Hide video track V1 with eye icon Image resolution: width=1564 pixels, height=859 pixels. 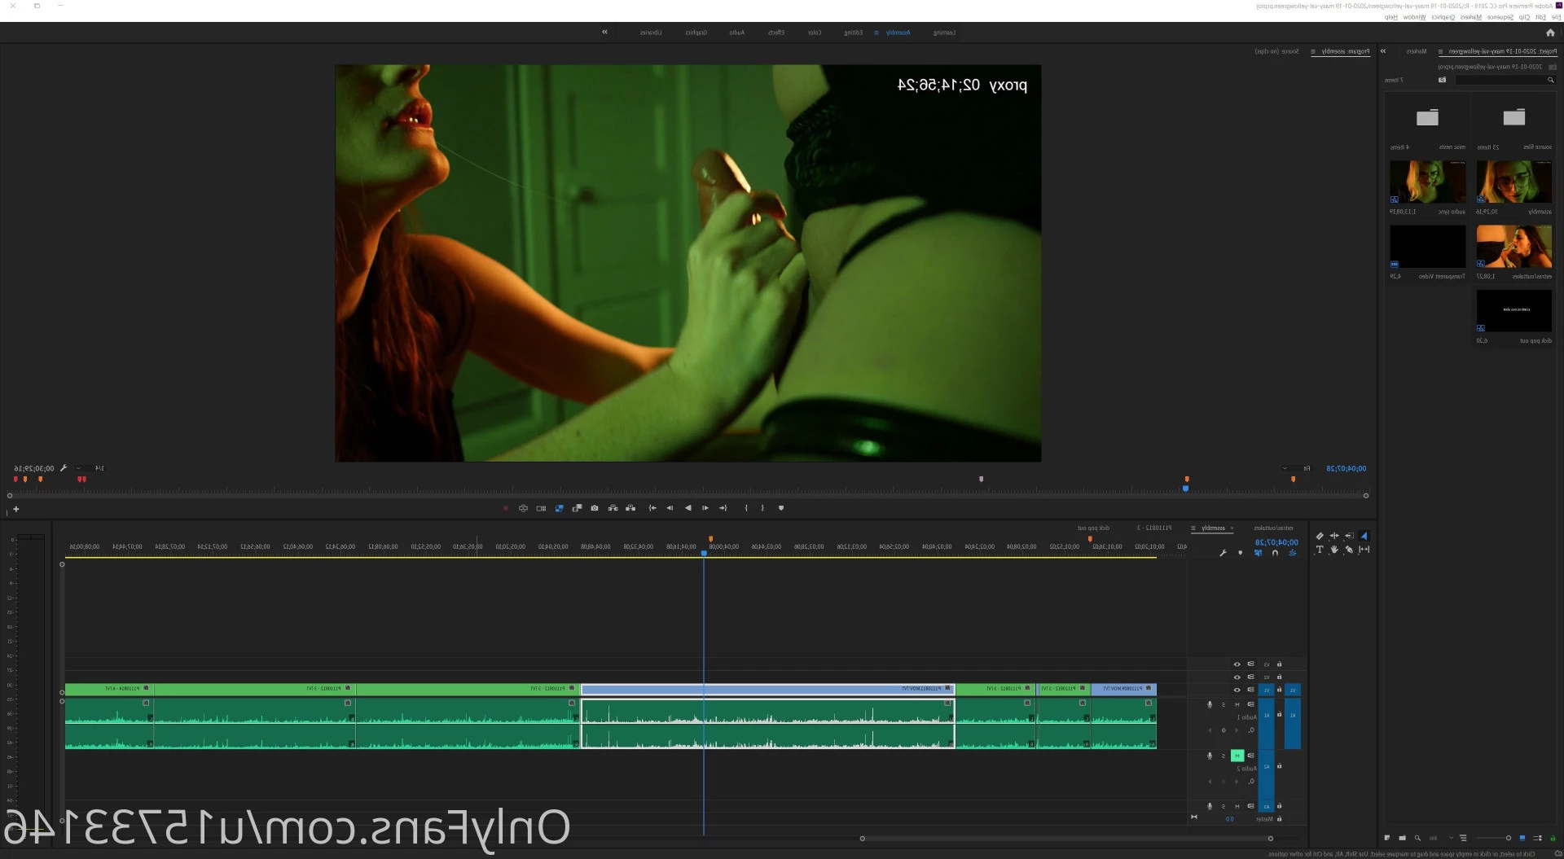pos(1237,690)
